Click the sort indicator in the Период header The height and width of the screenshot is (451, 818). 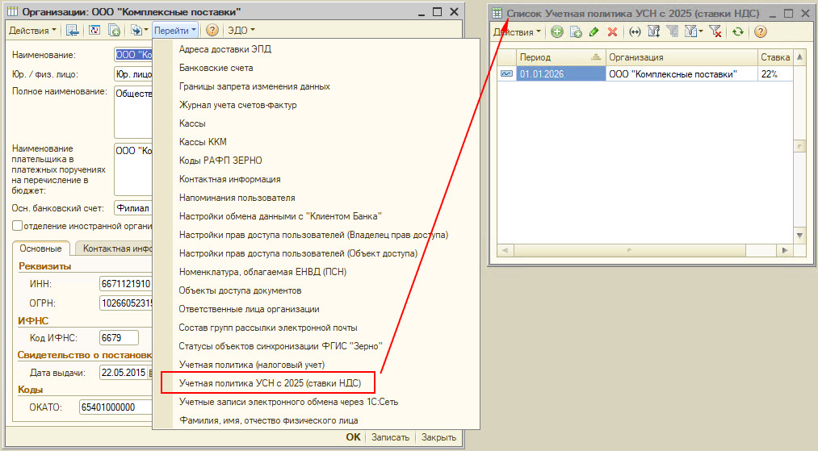click(x=595, y=56)
